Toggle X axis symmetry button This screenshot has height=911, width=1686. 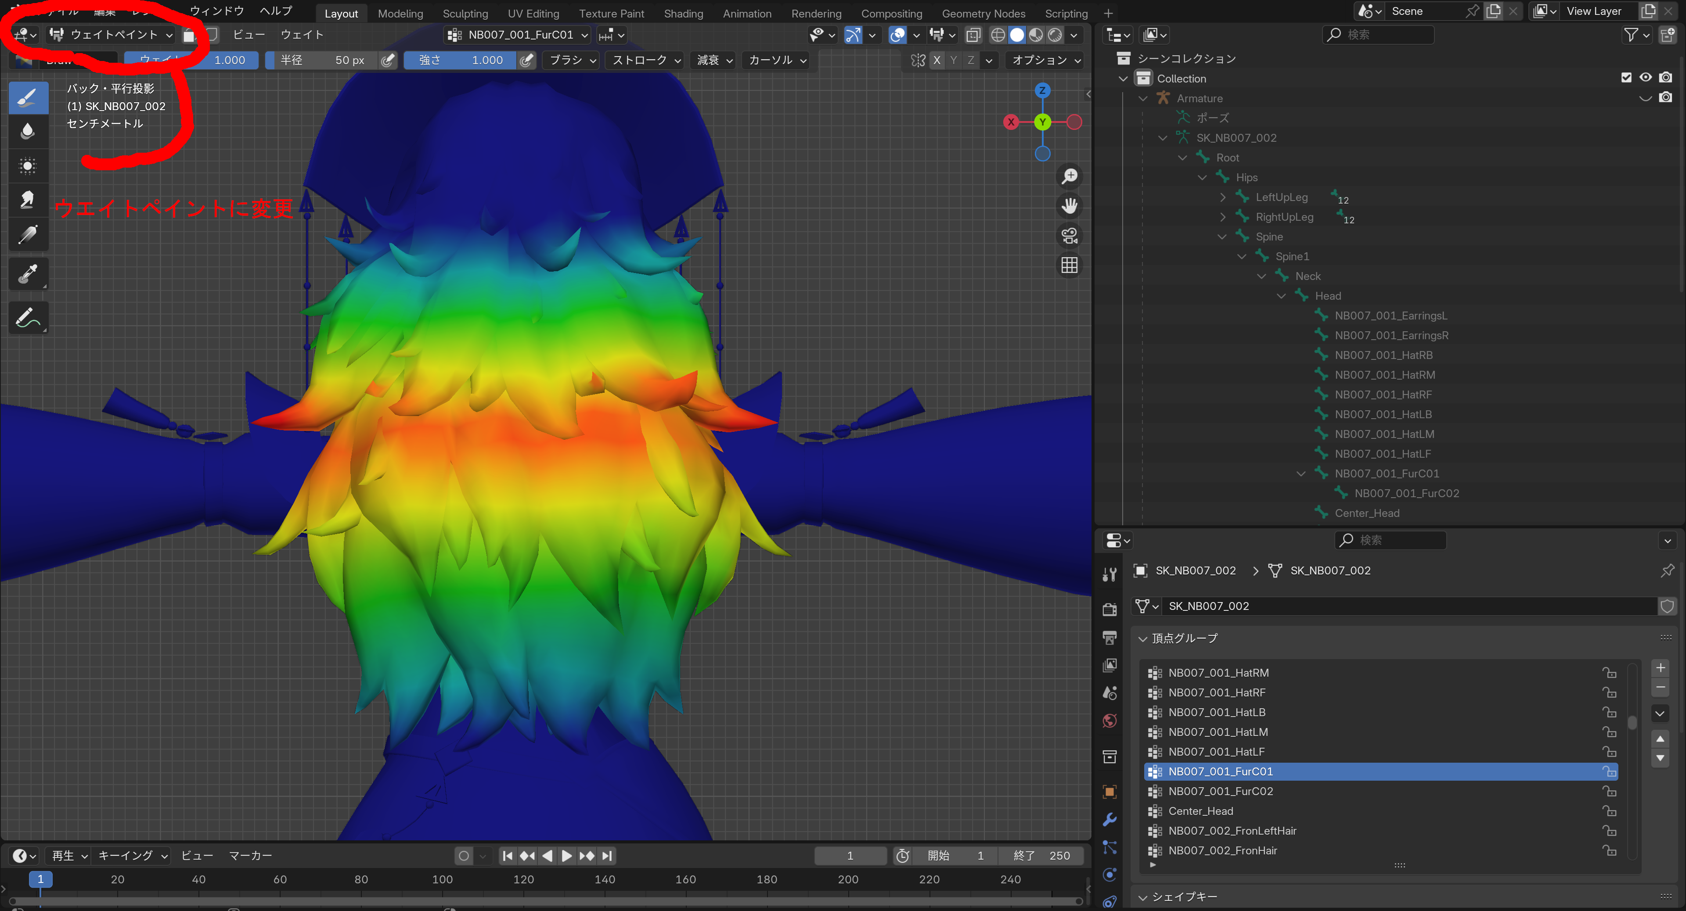[x=937, y=60]
